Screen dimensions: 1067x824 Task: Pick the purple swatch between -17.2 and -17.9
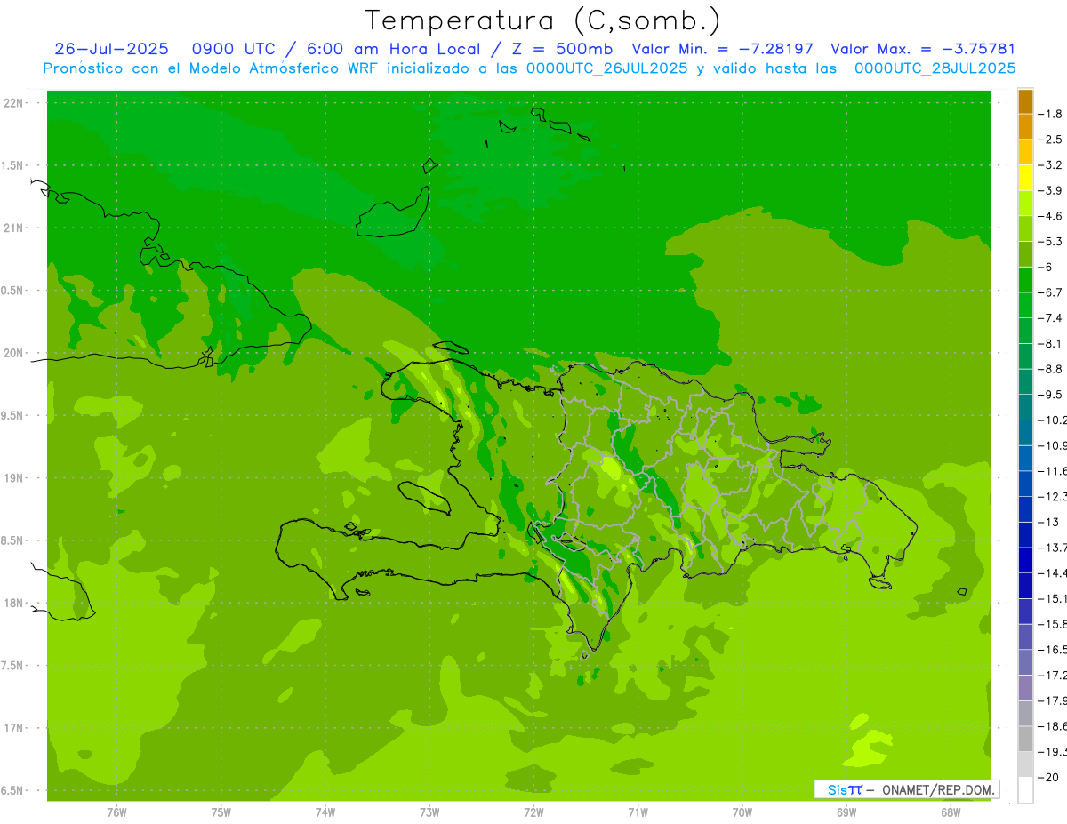pyautogui.click(x=1025, y=688)
